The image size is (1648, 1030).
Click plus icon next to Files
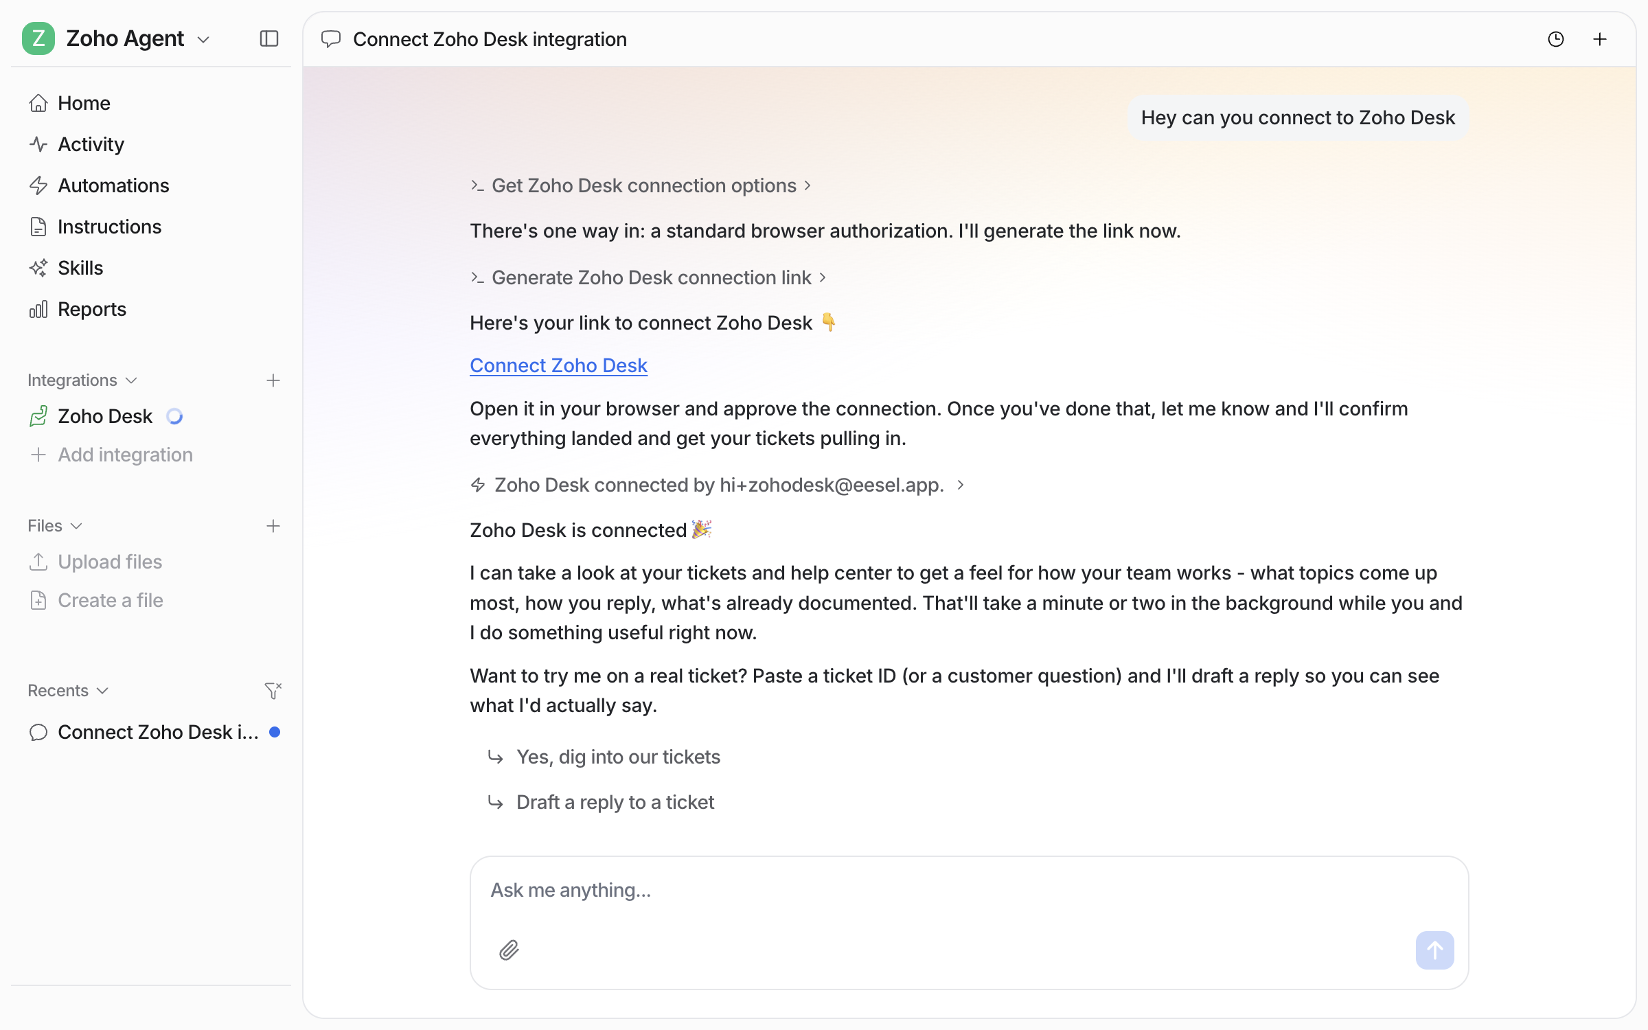click(273, 526)
